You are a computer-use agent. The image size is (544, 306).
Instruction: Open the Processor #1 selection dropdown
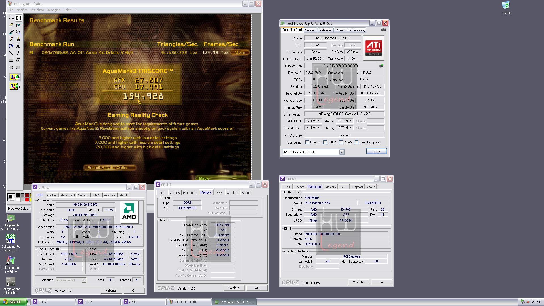pyautogui.click(x=71, y=280)
